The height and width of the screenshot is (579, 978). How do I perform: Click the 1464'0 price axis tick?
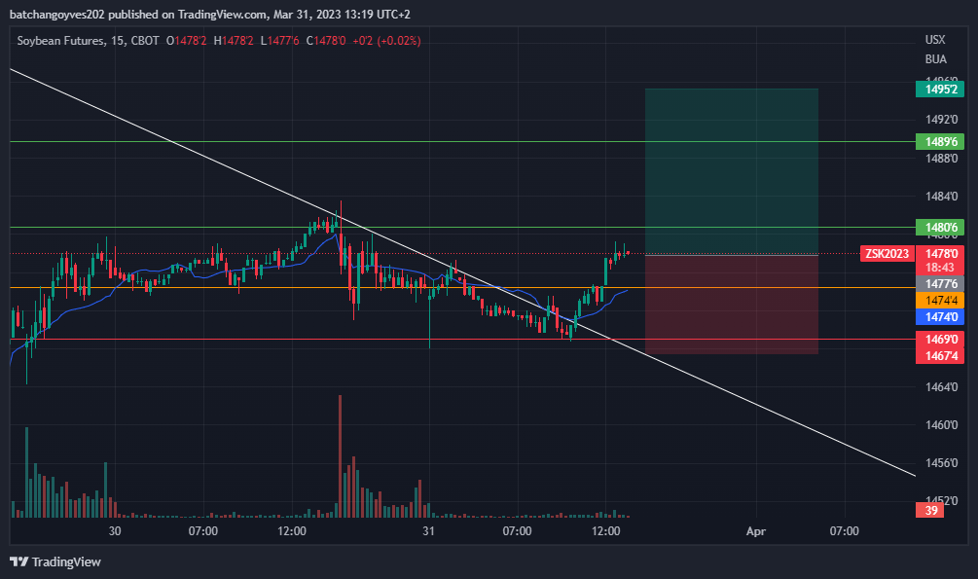tap(941, 387)
